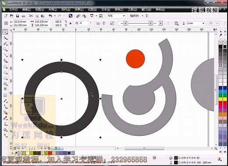Open the end arrowhead dropdown
The height and width of the screenshot is (166, 228).
pyautogui.click(x=160, y=23)
